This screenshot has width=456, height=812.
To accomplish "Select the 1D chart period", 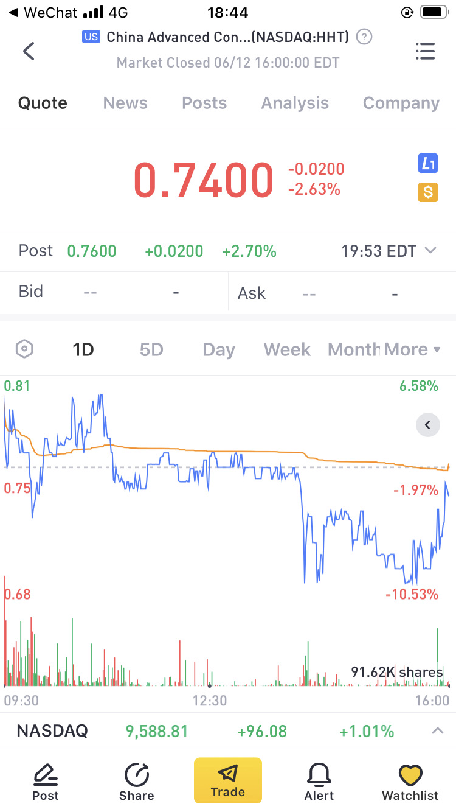I will click(x=83, y=349).
